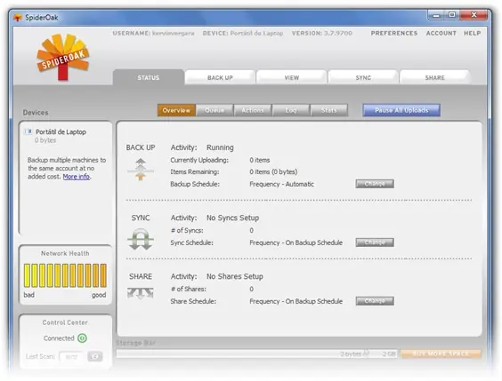
Task: Click the '2 GB' storage limit text
Action: tap(389, 353)
